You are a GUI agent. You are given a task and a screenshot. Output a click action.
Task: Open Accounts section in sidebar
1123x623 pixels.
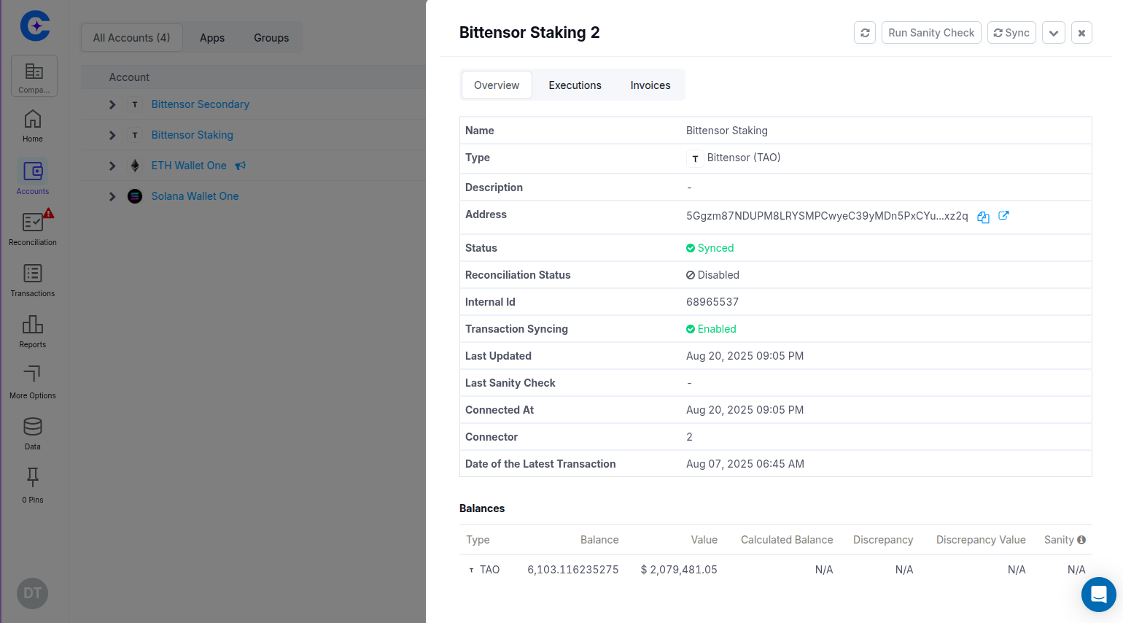(x=33, y=177)
